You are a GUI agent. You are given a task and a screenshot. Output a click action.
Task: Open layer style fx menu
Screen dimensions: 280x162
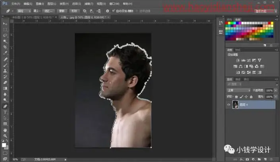click(x=241, y=159)
